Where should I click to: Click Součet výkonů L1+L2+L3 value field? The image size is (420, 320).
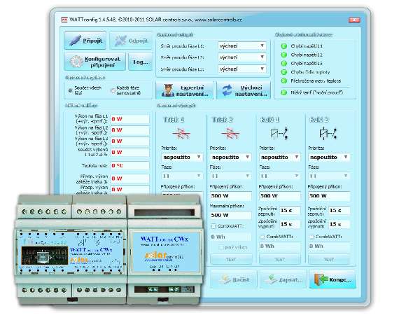pyautogui.click(x=129, y=152)
